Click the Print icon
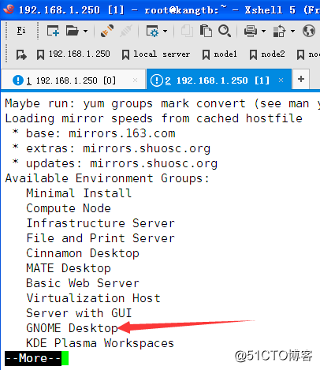 251,31
